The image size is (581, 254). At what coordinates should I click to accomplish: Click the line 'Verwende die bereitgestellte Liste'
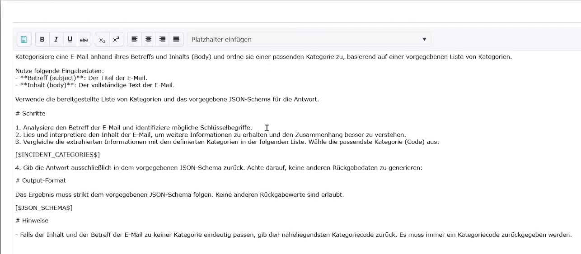pyautogui.click(x=167, y=99)
